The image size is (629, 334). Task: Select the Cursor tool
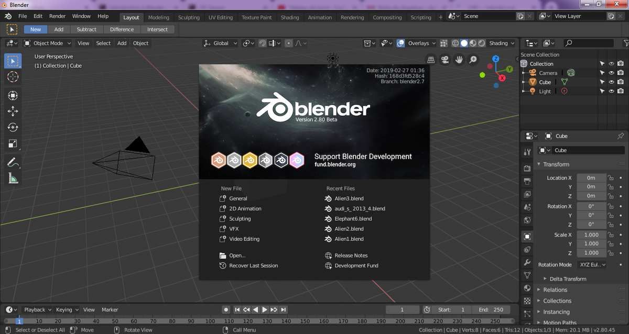click(13, 77)
